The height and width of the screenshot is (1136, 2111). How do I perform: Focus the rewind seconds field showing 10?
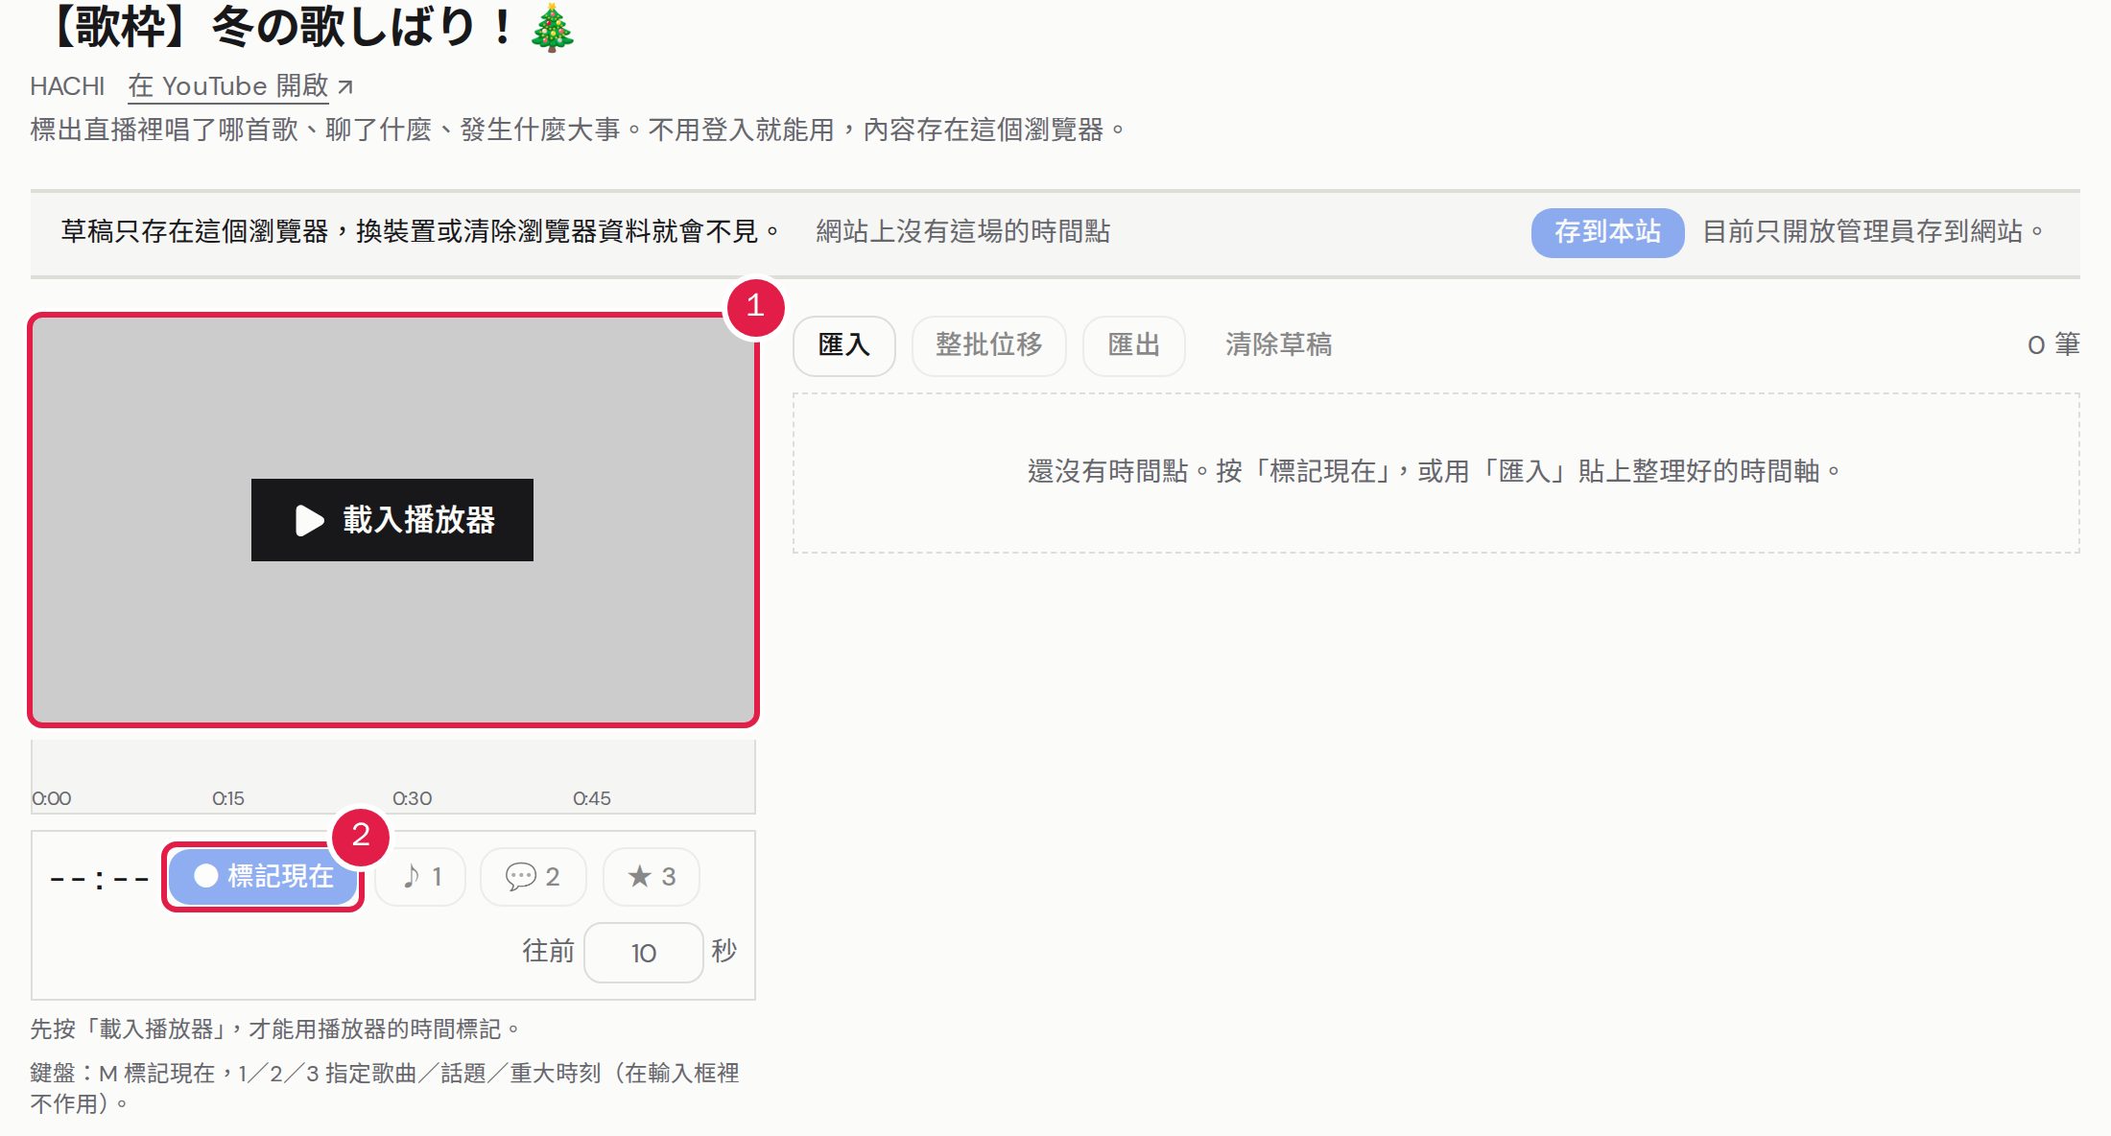pos(644,953)
